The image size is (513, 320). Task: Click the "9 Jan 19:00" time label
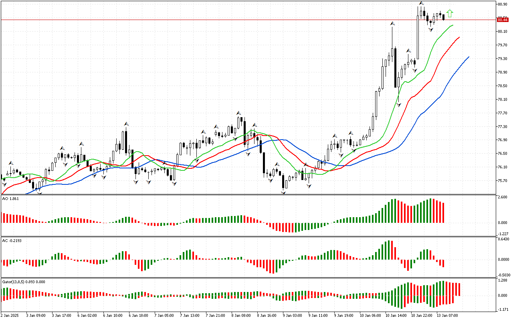pos(344,315)
